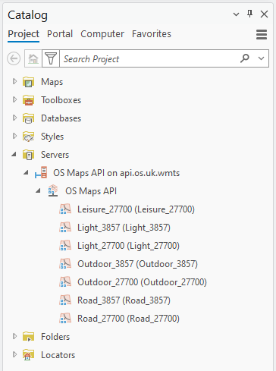Select the Styles label
The image size is (276, 371).
[x=52, y=137]
